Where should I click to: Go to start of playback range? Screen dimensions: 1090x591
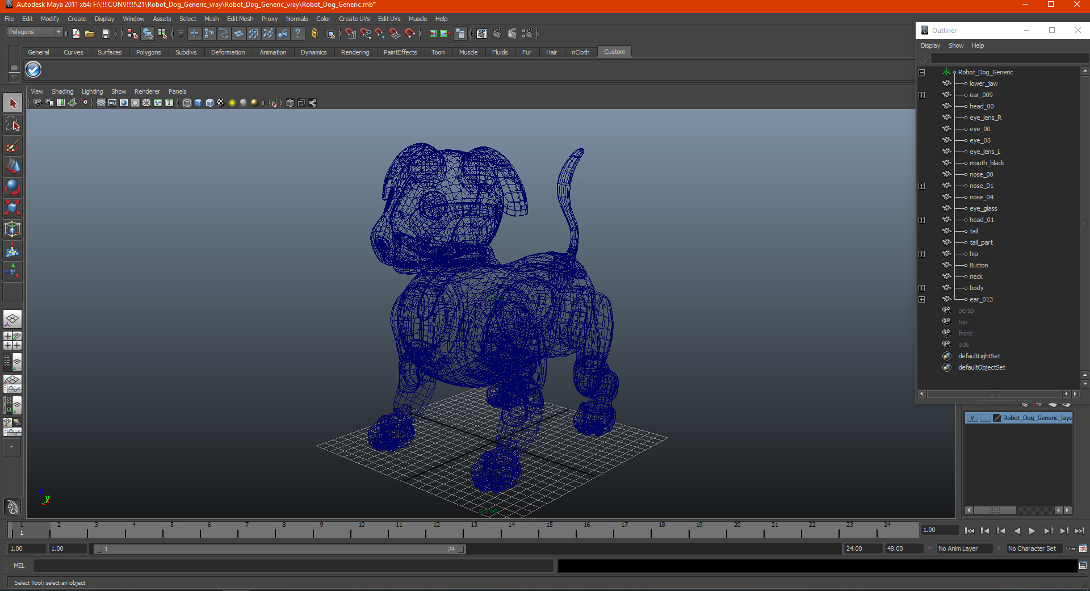[970, 531]
